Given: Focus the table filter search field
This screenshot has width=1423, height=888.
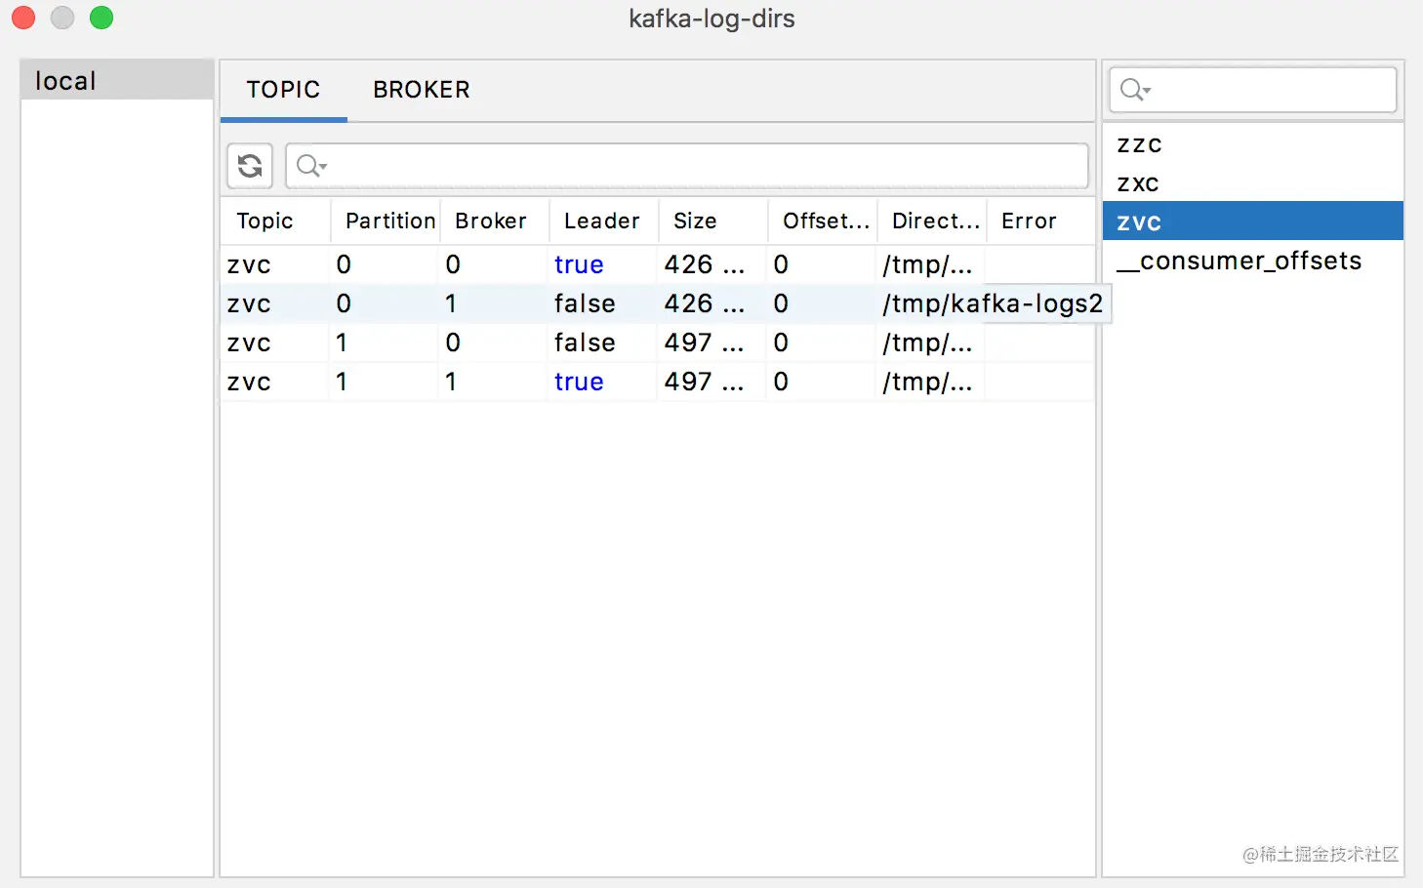Looking at the screenshot, I should pyautogui.click(x=703, y=166).
